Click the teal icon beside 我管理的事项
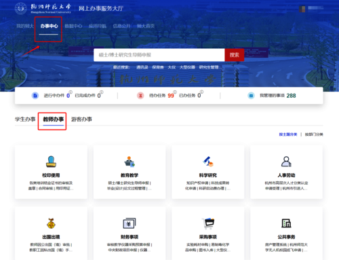The width and height of the screenshot is (339, 260). 251,96
